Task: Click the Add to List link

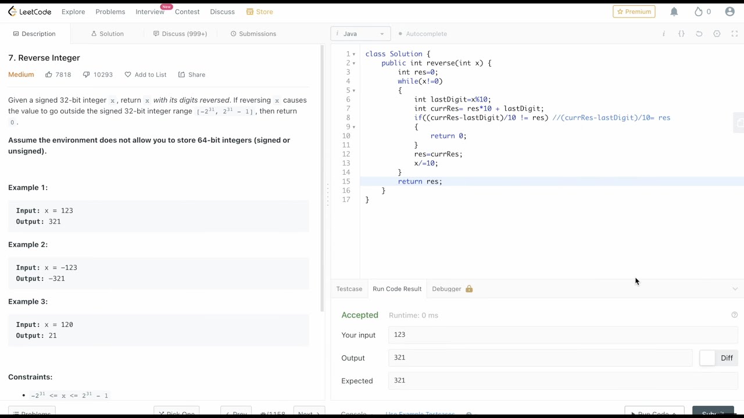Action: [x=145, y=74]
